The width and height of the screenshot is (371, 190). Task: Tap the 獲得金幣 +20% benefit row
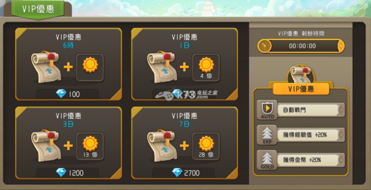[311, 160]
